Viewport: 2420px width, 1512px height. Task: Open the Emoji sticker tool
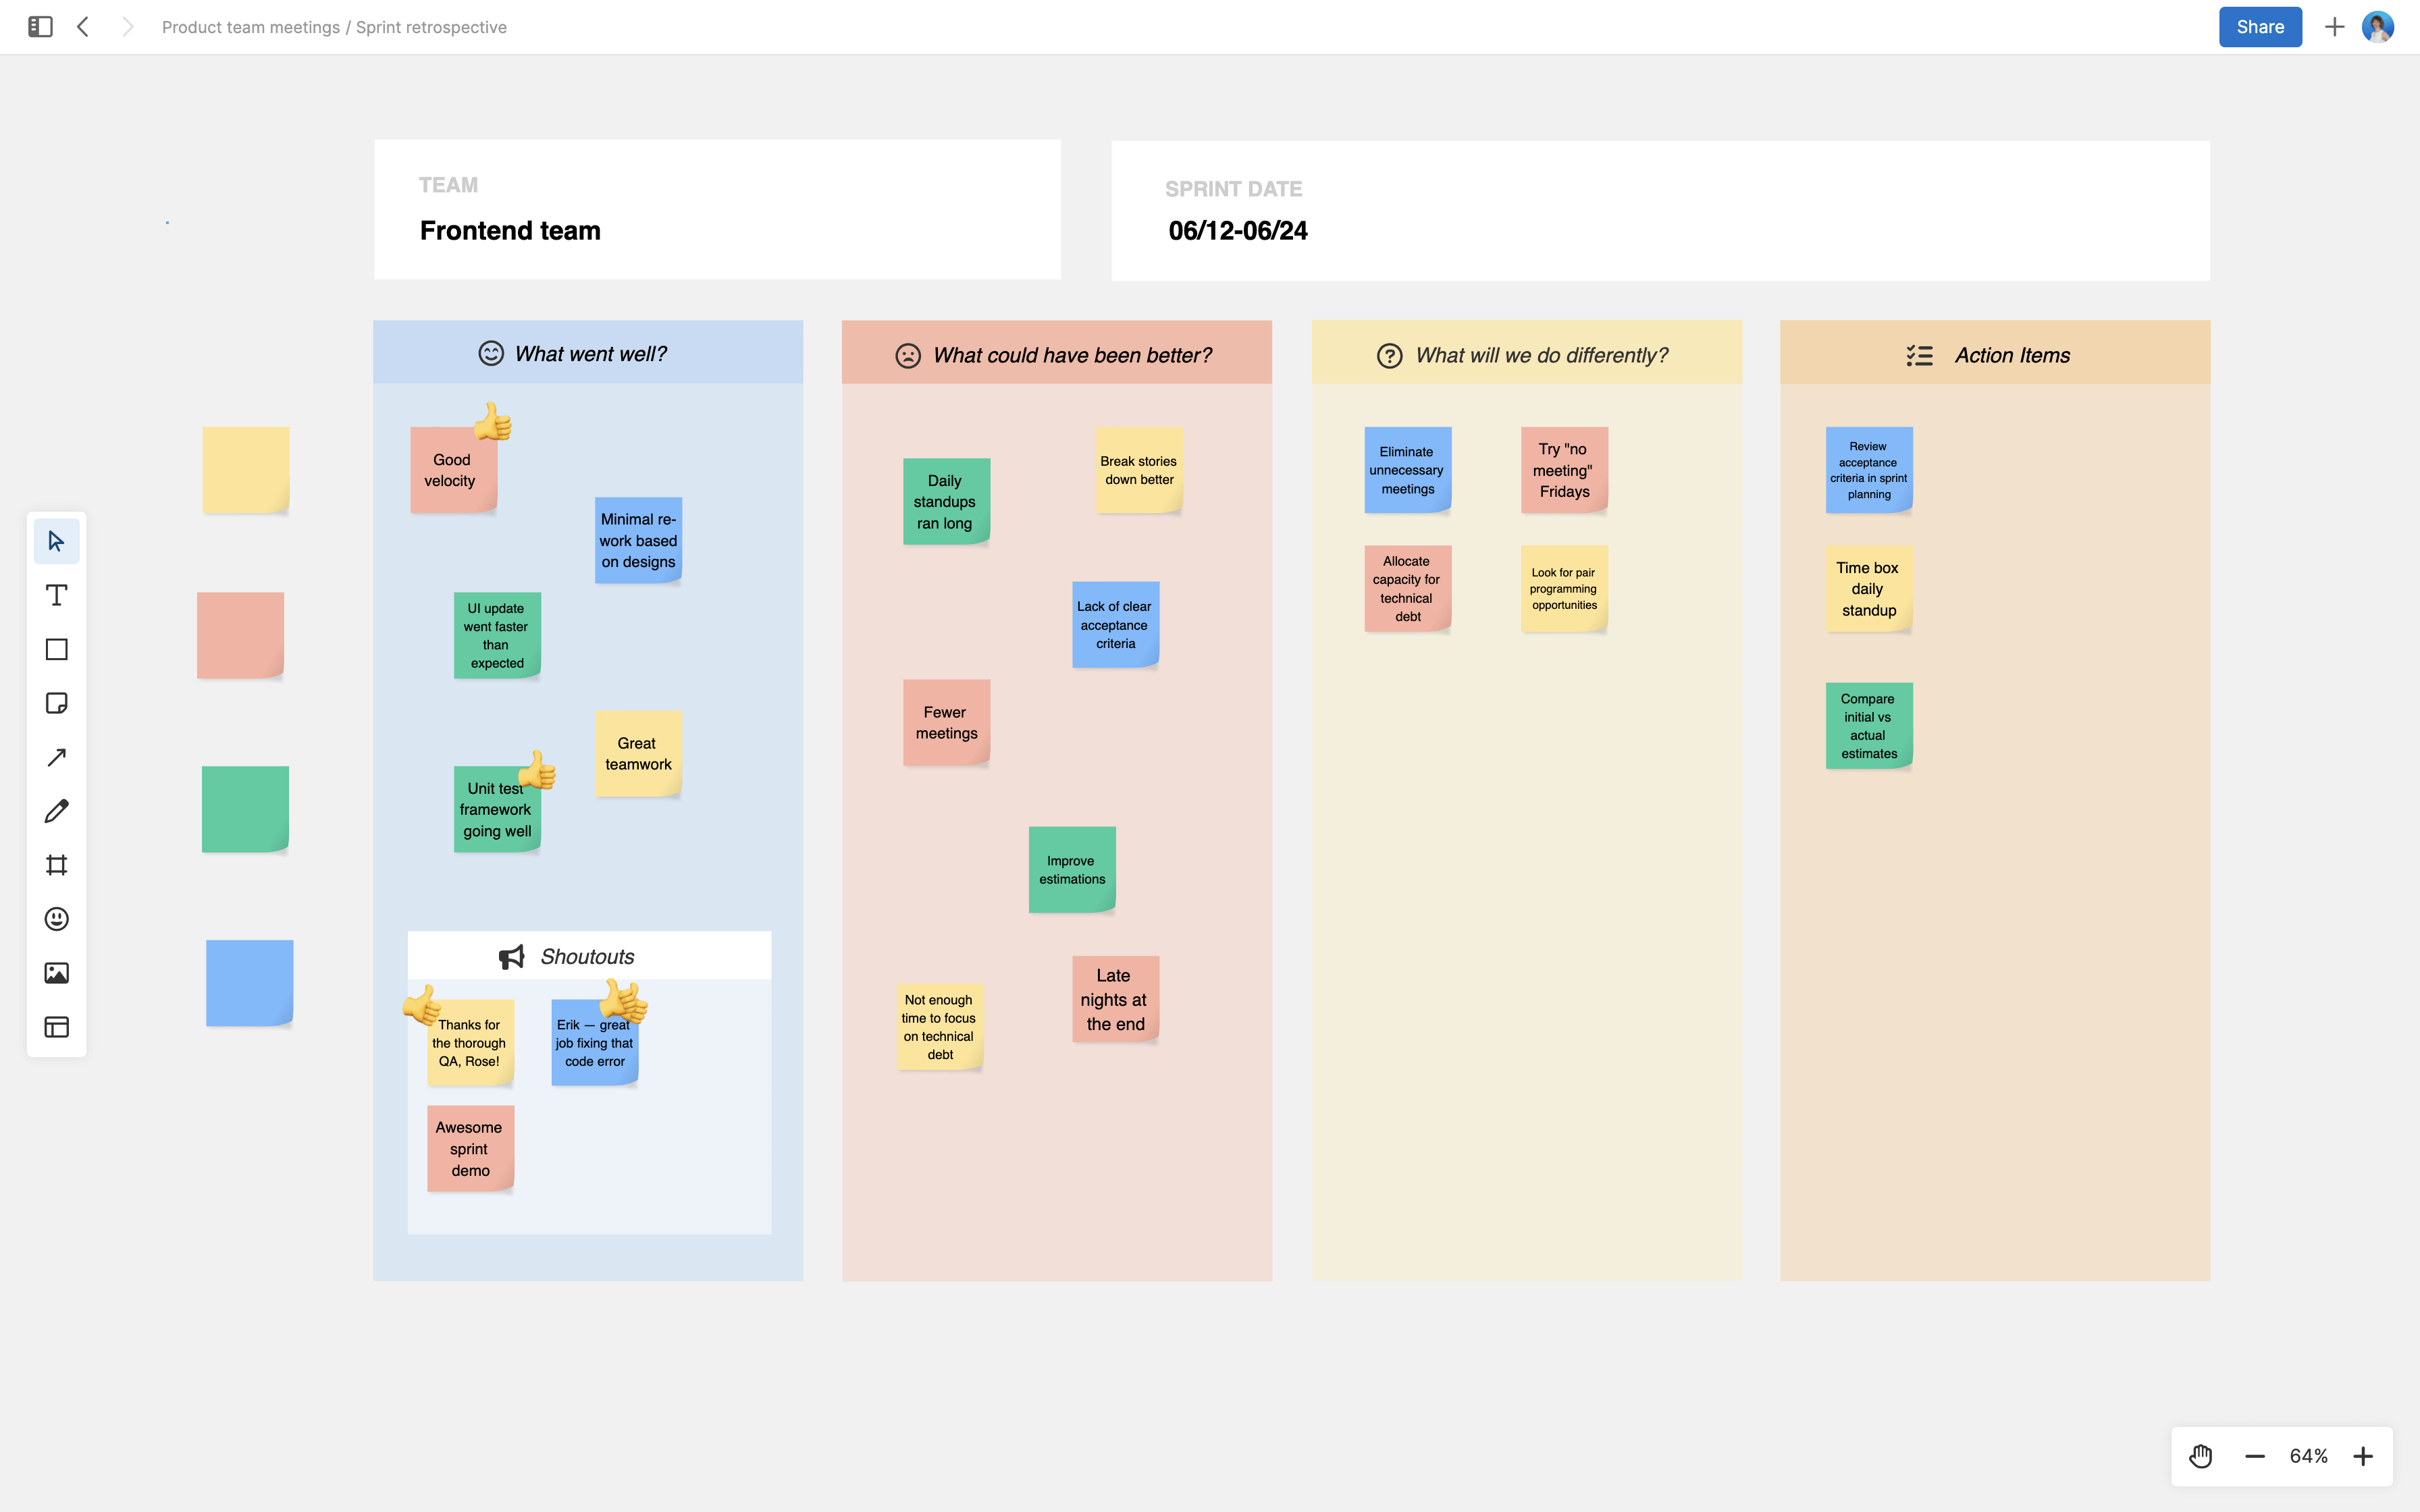pos(56,919)
